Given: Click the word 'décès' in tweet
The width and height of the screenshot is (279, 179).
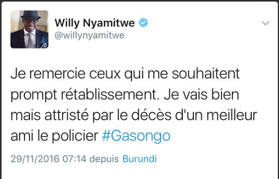Looking at the screenshot, I should (151, 115).
